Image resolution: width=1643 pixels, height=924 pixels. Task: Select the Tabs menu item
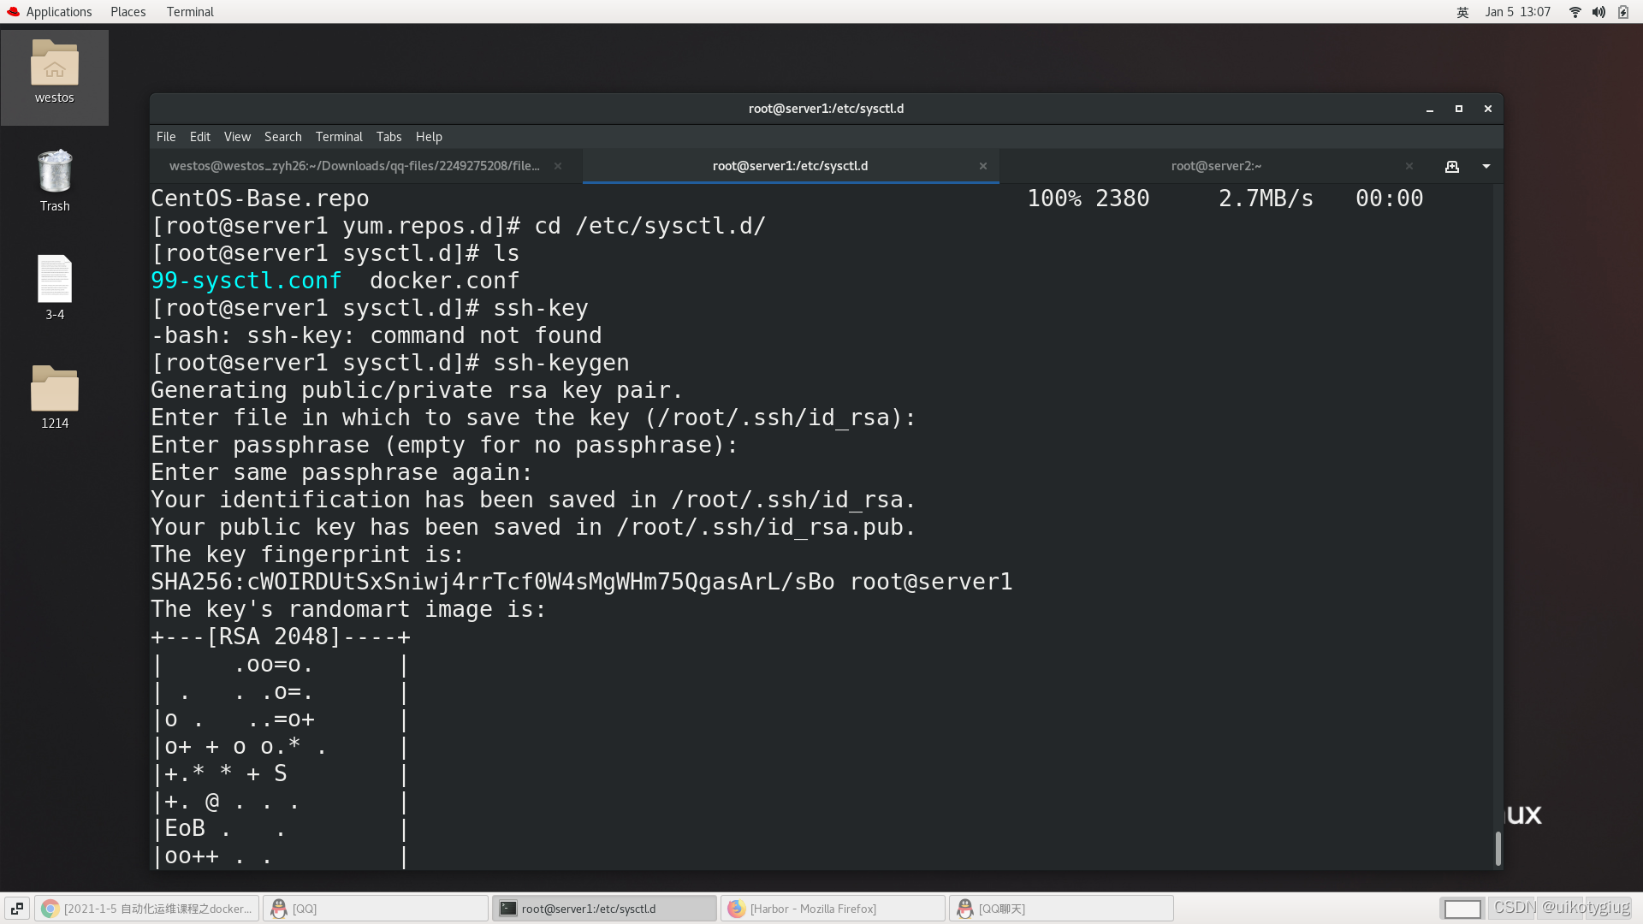point(389,135)
